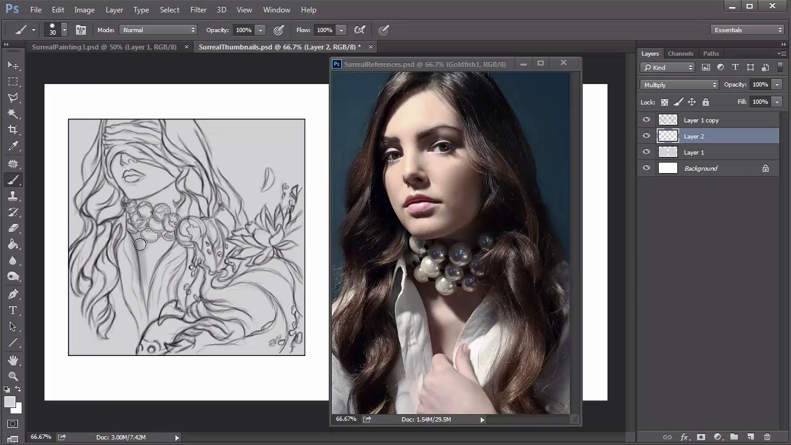This screenshot has height=445, width=791.
Task: Create new adjustment layer
Action: click(717, 437)
